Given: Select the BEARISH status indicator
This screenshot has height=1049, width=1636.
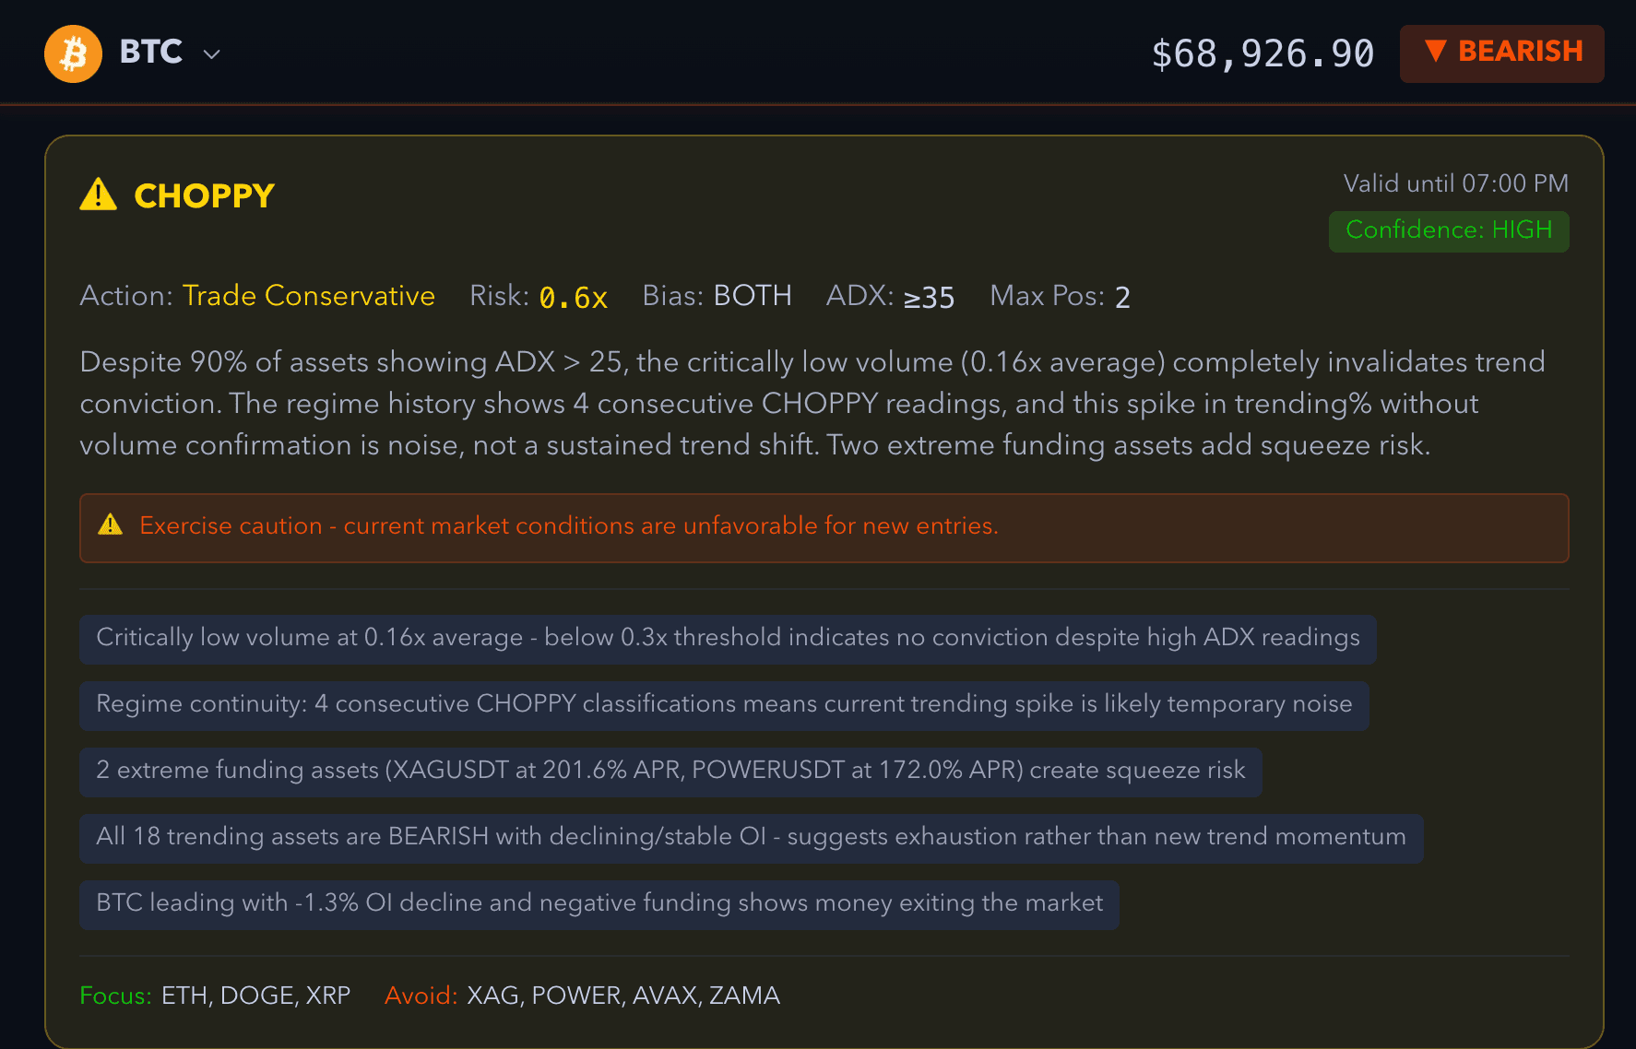Looking at the screenshot, I should click(x=1501, y=53).
